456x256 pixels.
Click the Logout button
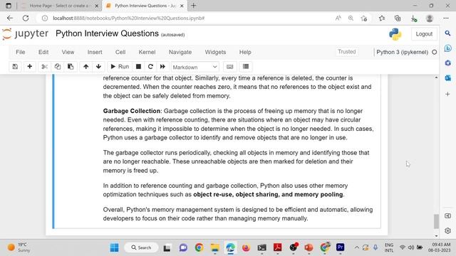click(424, 34)
